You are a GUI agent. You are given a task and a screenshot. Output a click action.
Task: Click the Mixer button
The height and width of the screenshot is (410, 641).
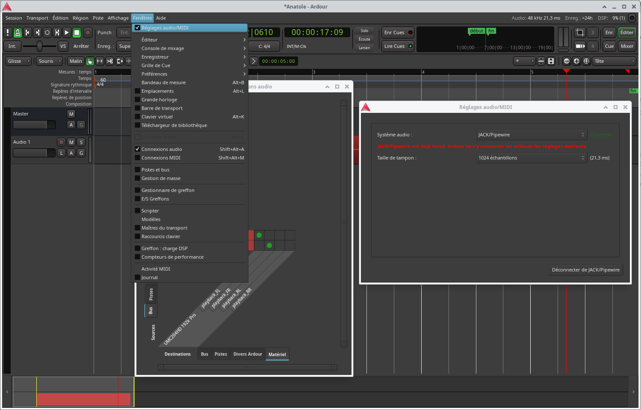coord(627,46)
